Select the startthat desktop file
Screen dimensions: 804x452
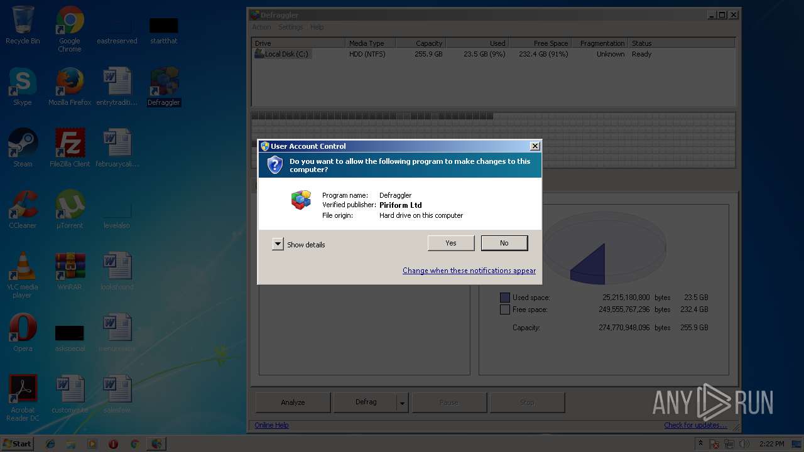point(164,31)
